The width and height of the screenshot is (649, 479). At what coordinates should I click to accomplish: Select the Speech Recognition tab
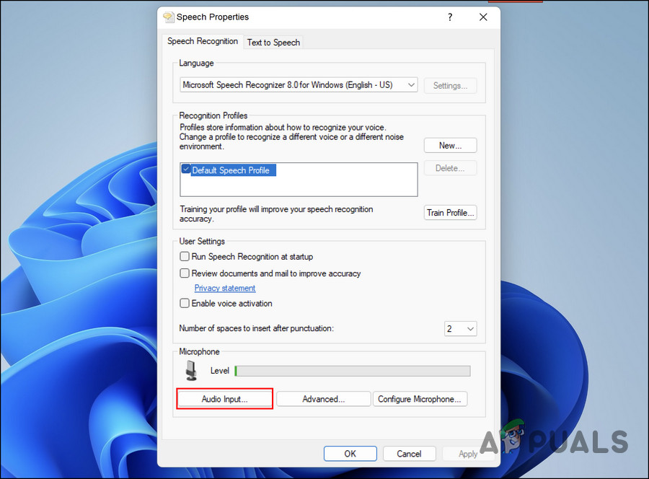click(x=203, y=41)
